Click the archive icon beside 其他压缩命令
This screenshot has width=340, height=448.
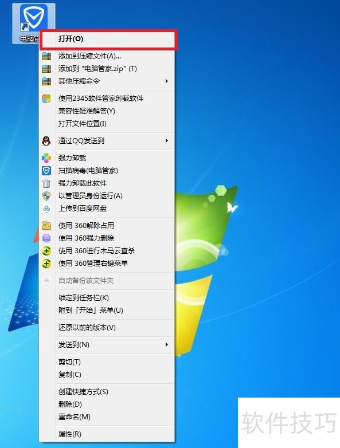point(46,81)
